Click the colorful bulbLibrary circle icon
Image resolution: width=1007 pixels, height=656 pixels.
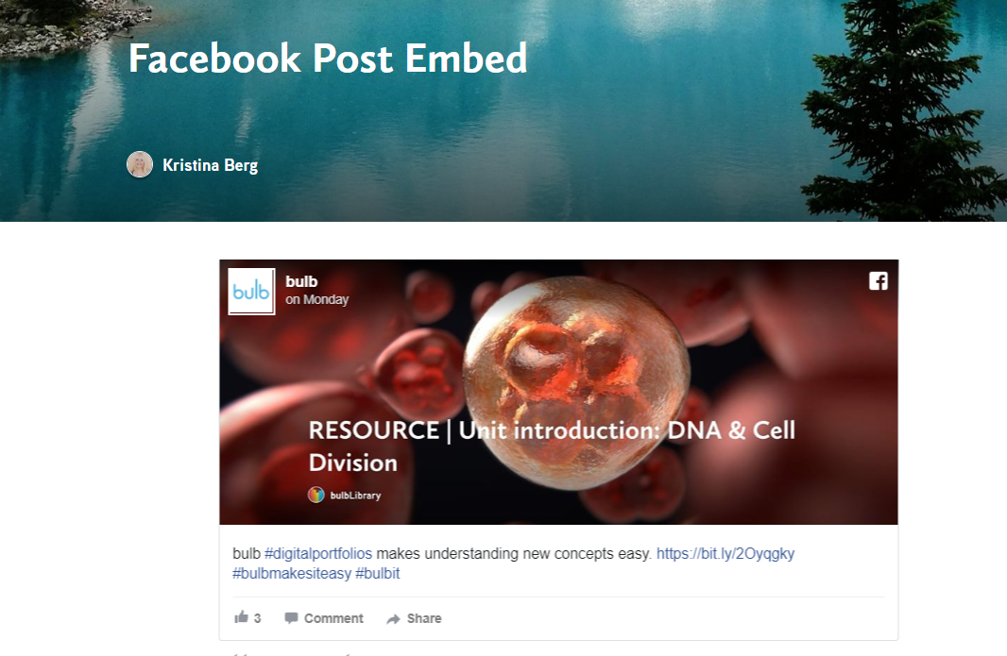316,495
